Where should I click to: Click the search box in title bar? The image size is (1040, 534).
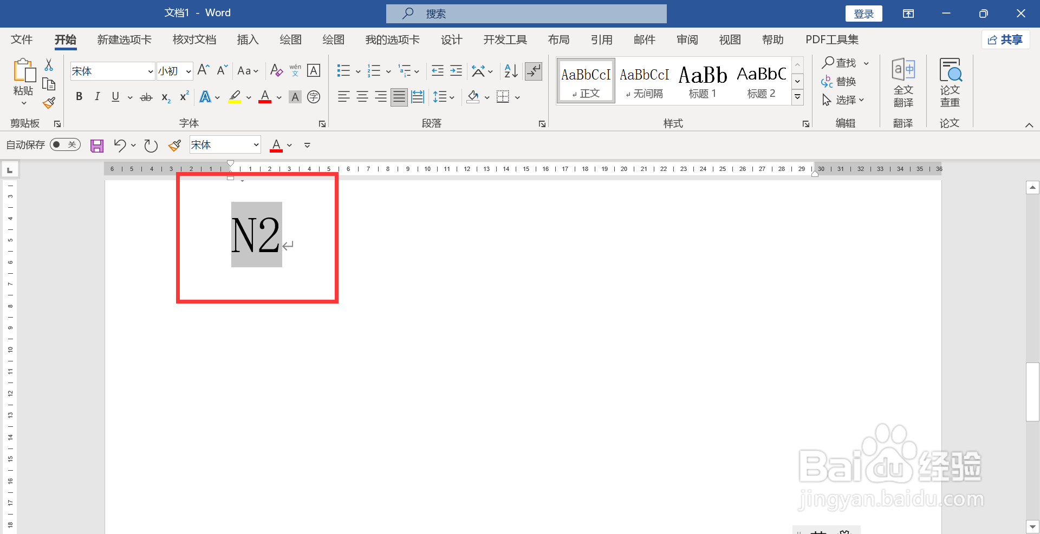(526, 14)
